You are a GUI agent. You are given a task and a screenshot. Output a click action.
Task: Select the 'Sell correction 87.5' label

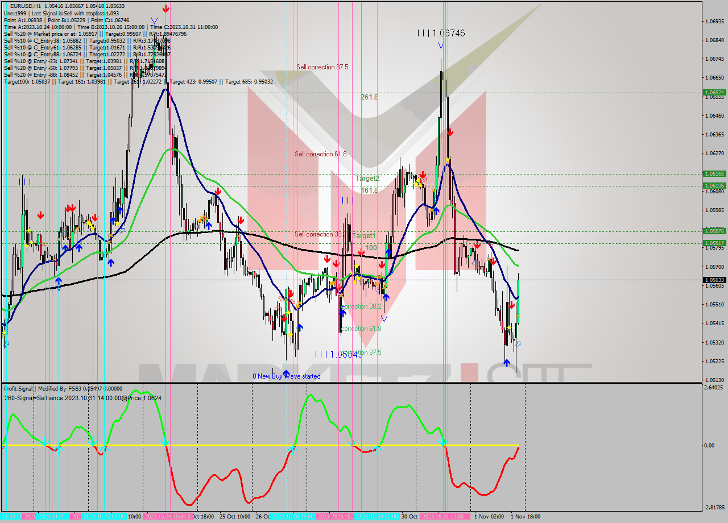pyautogui.click(x=322, y=67)
